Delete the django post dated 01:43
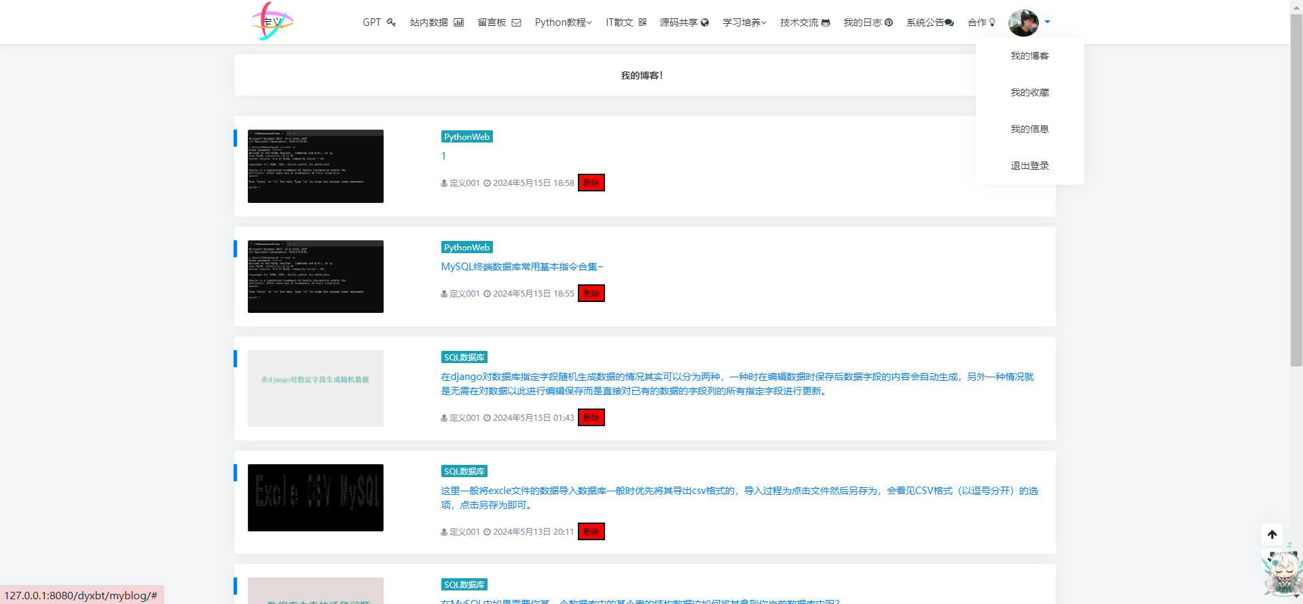The height and width of the screenshot is (604, 1303). pos(591,417)
